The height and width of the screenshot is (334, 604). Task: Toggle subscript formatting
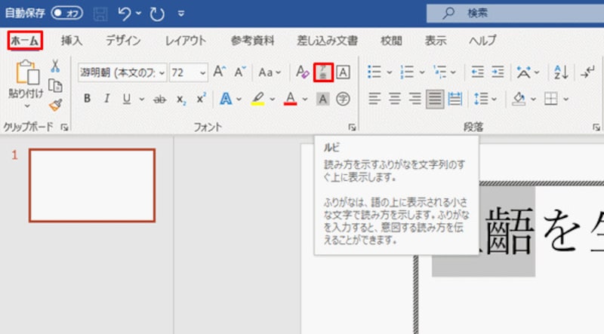[181, 100]
